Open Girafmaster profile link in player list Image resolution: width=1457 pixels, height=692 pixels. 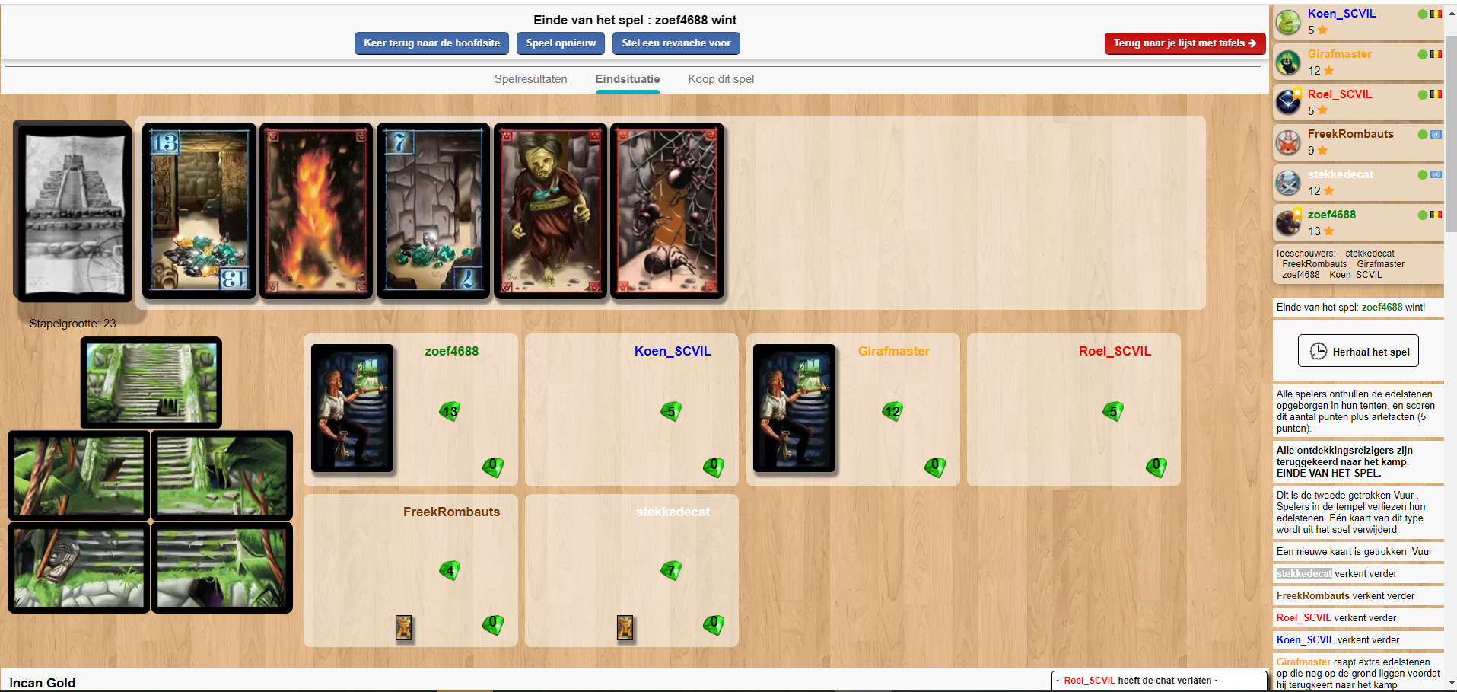point(1340,54)
